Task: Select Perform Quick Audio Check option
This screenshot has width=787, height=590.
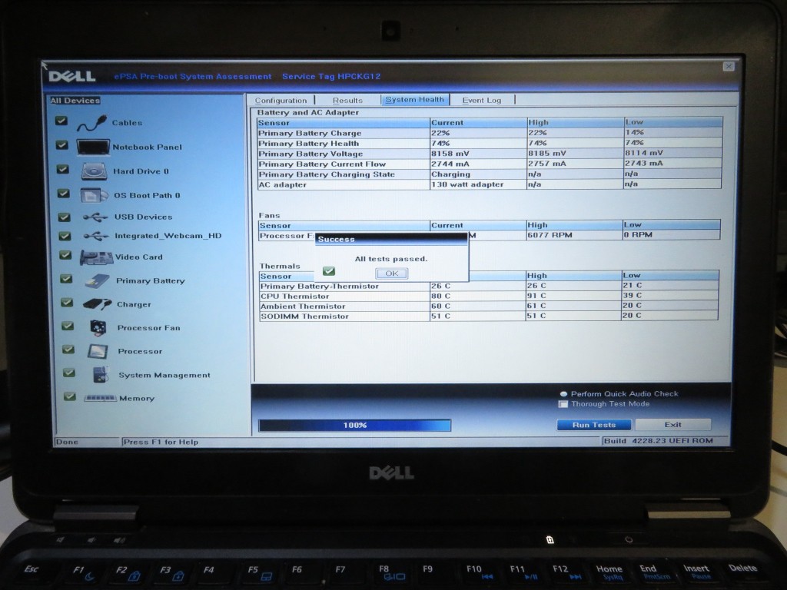Action: (x=563, y=394)
